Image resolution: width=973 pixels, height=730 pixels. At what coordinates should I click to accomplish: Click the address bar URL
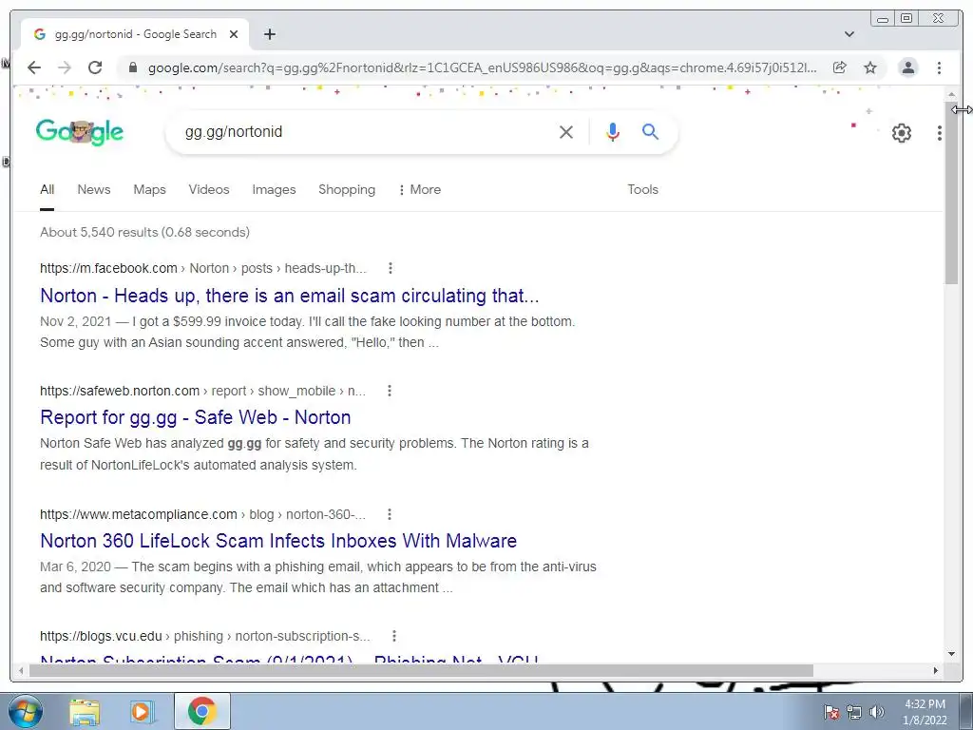[x=482, y=67]
